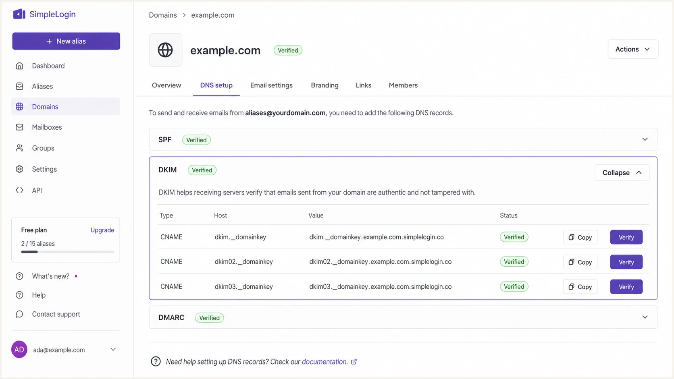
Task: Click the Verified status in dkim02 row
Action: click(x=514, y=262)
